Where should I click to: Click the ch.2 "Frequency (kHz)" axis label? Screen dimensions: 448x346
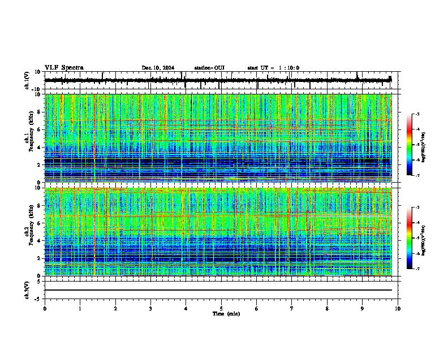[x=31, y=225]
